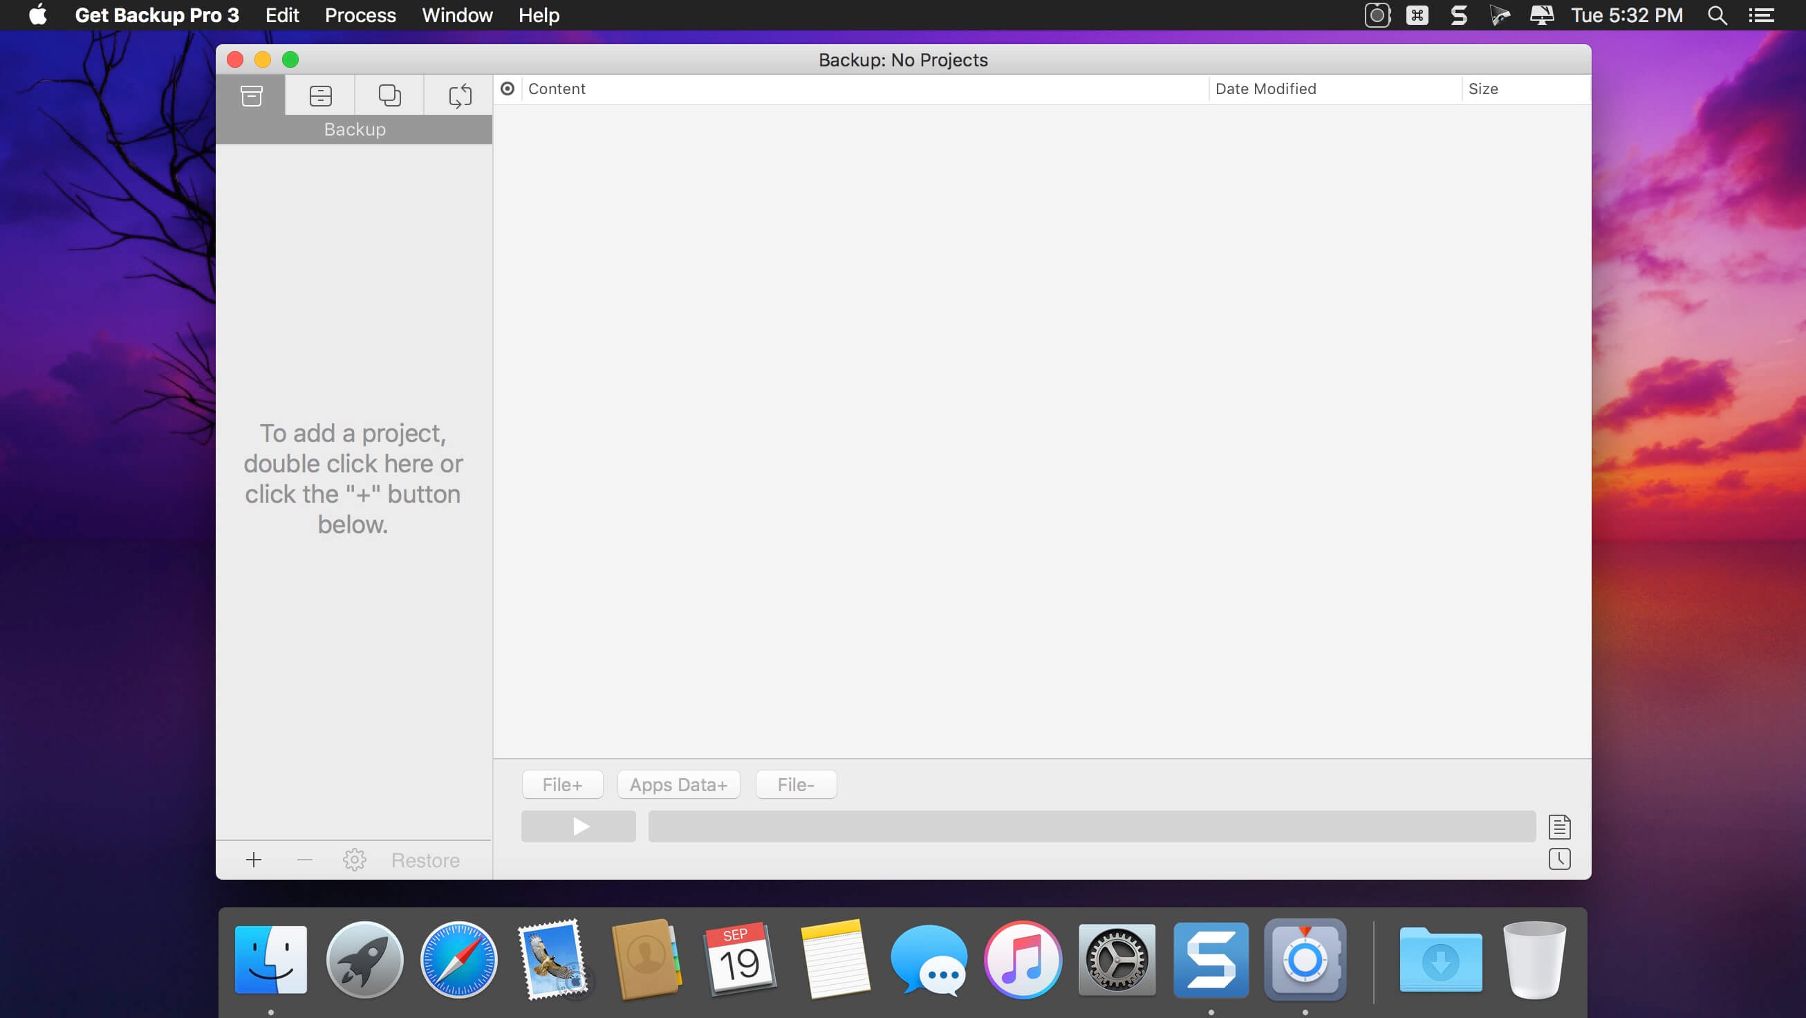Screen dimensions: 1806x1018
Task: Open the Edit menu
Action: [x=282, y=15]
